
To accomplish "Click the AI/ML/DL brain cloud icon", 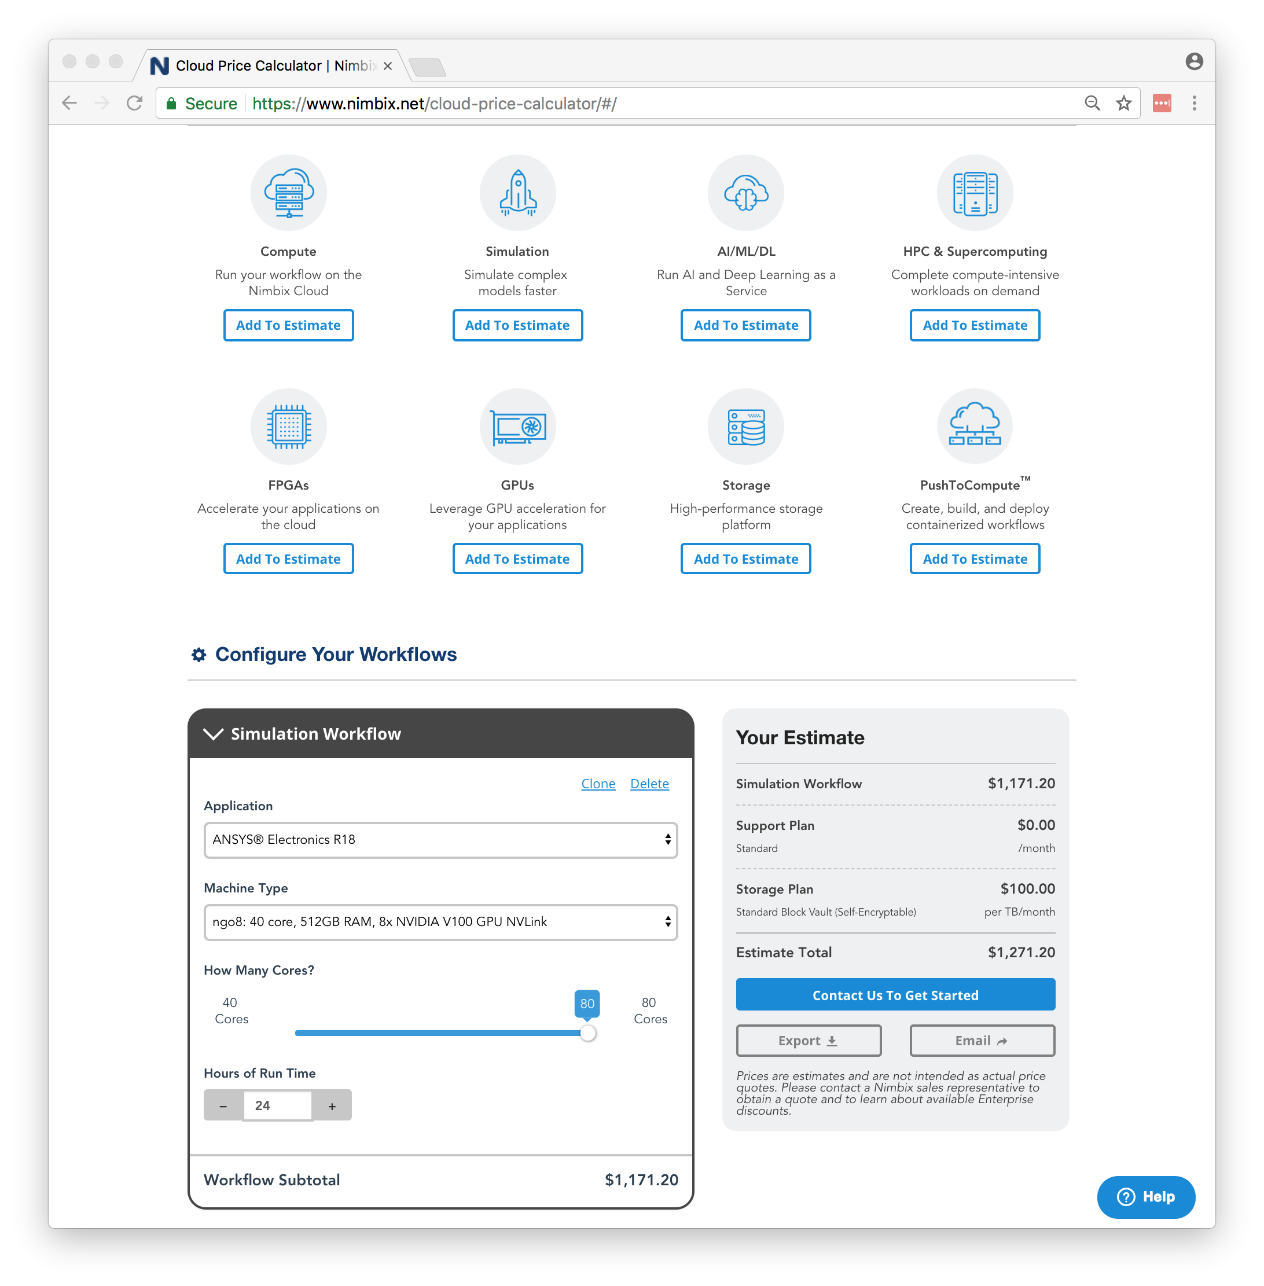I will point(745,193).
